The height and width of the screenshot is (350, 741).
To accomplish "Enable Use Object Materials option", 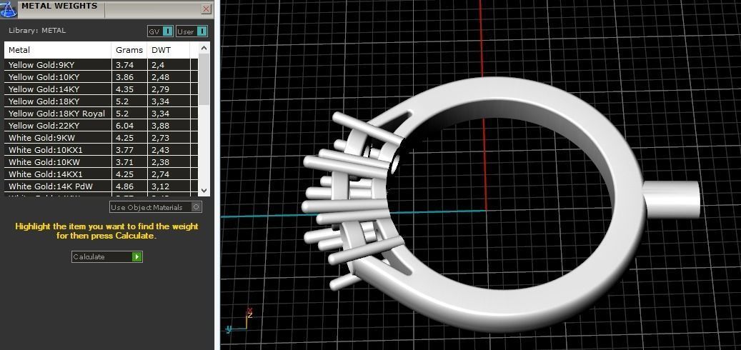I will (x=156, y=207).
